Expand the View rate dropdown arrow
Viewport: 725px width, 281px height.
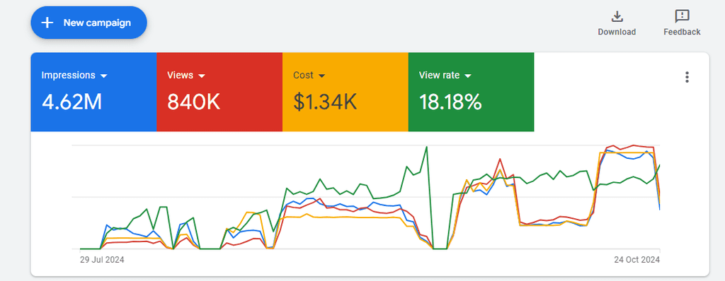(x=468, y=76)
